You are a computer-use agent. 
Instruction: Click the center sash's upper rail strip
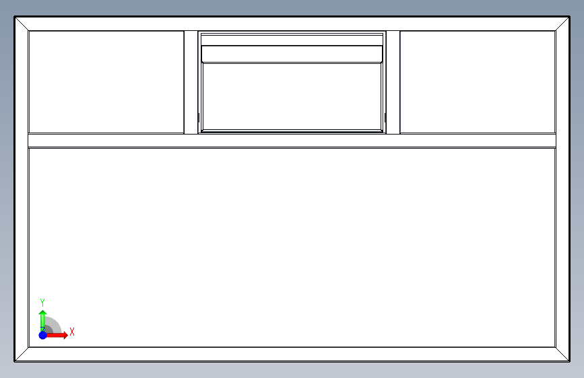coord(292,54)
